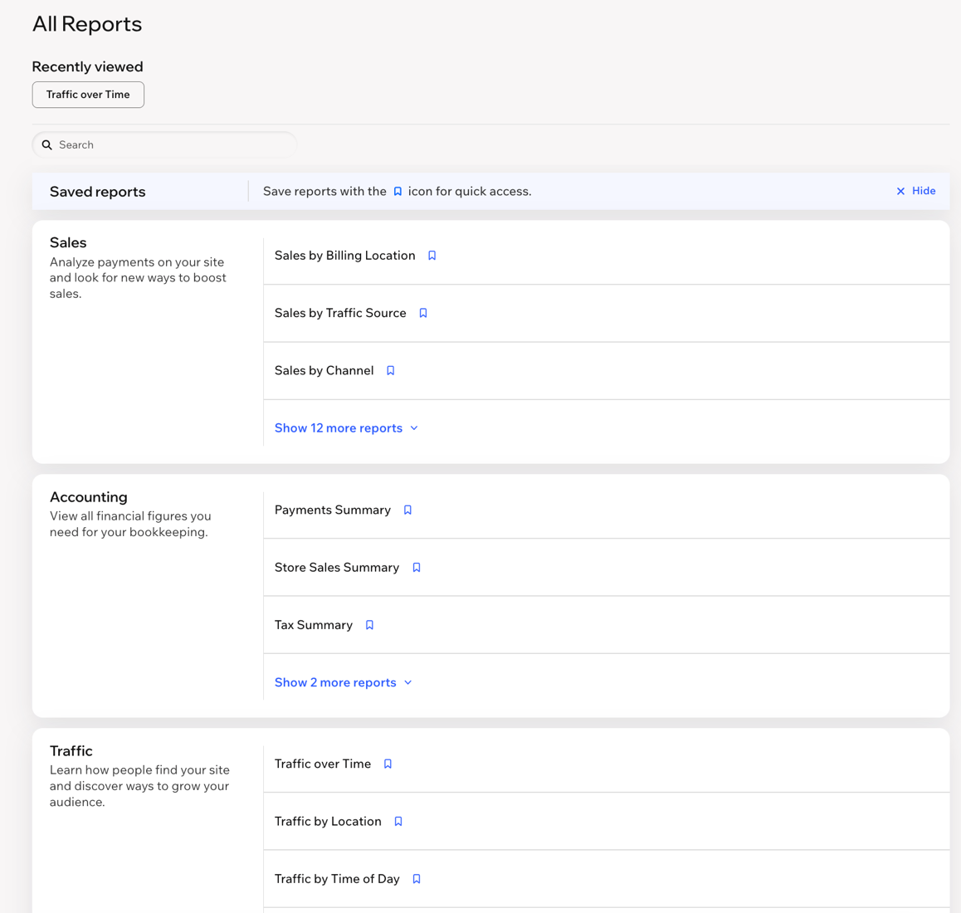Open the Store Sales Summary report
Screen dimensions: 961x913
coord(337,568)
